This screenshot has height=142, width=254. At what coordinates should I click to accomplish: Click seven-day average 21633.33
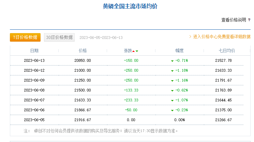click(223, 71)
